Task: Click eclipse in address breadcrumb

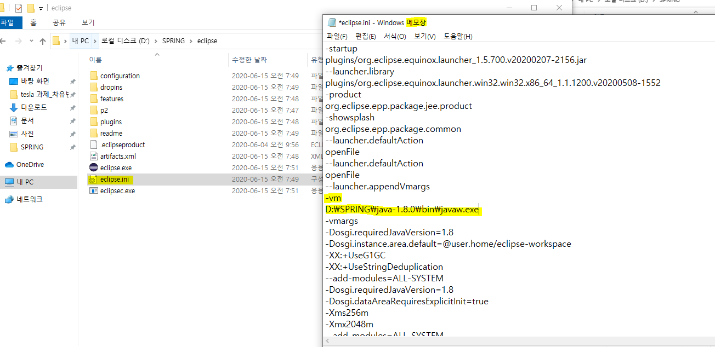Action: coord(207,41)
